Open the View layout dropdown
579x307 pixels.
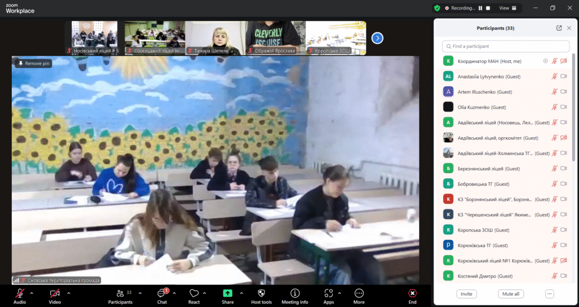click(506, 8)
